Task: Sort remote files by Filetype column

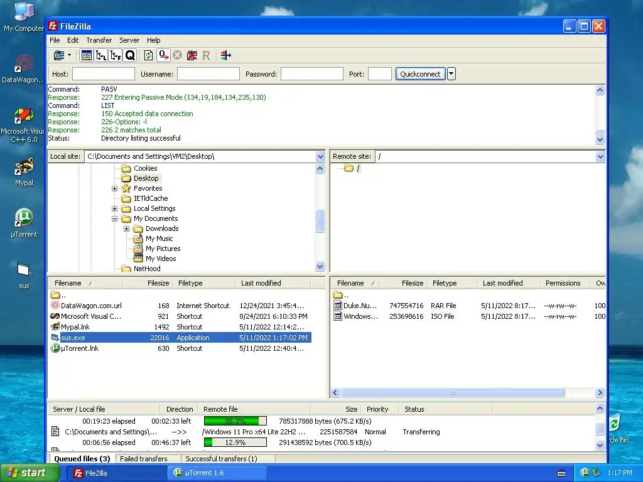Action: (x=445, y=283)
